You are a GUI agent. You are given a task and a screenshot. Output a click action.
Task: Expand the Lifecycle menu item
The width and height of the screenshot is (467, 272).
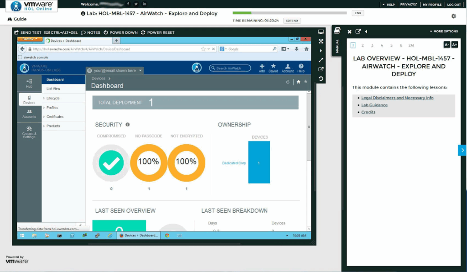(53, 98)
